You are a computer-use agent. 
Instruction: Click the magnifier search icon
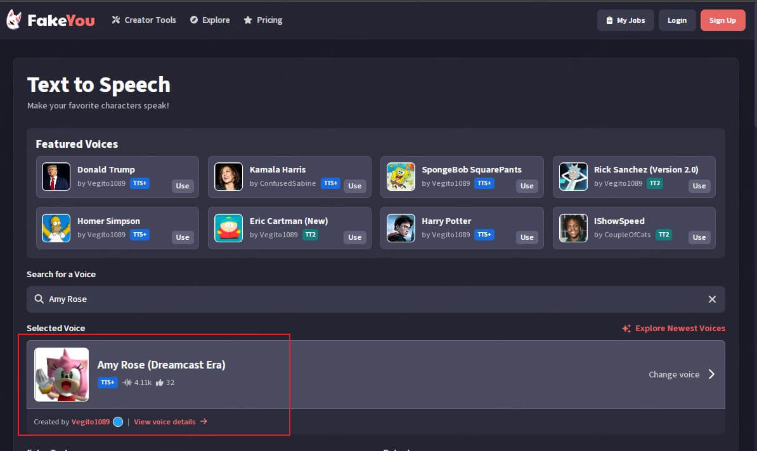(39, 299)
